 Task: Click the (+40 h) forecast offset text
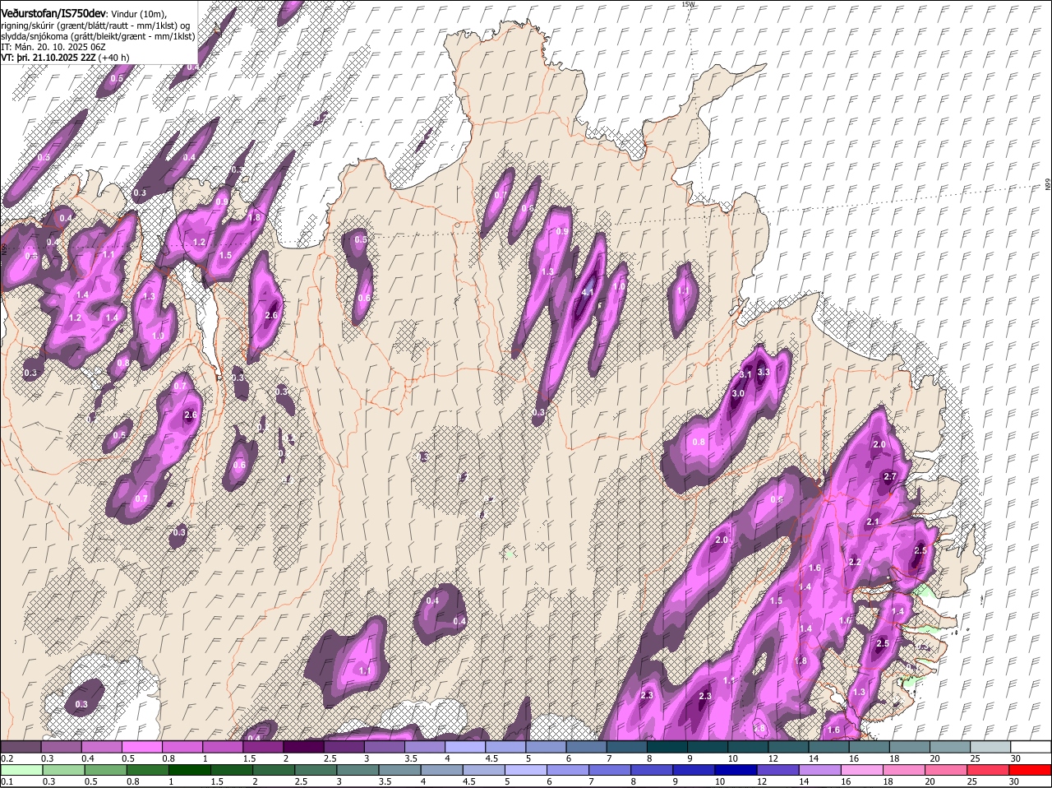(113, 58)
